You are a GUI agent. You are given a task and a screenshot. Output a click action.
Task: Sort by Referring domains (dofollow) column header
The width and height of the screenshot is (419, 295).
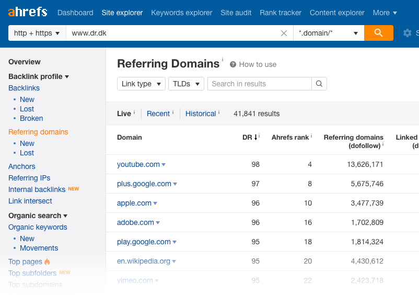353,141
